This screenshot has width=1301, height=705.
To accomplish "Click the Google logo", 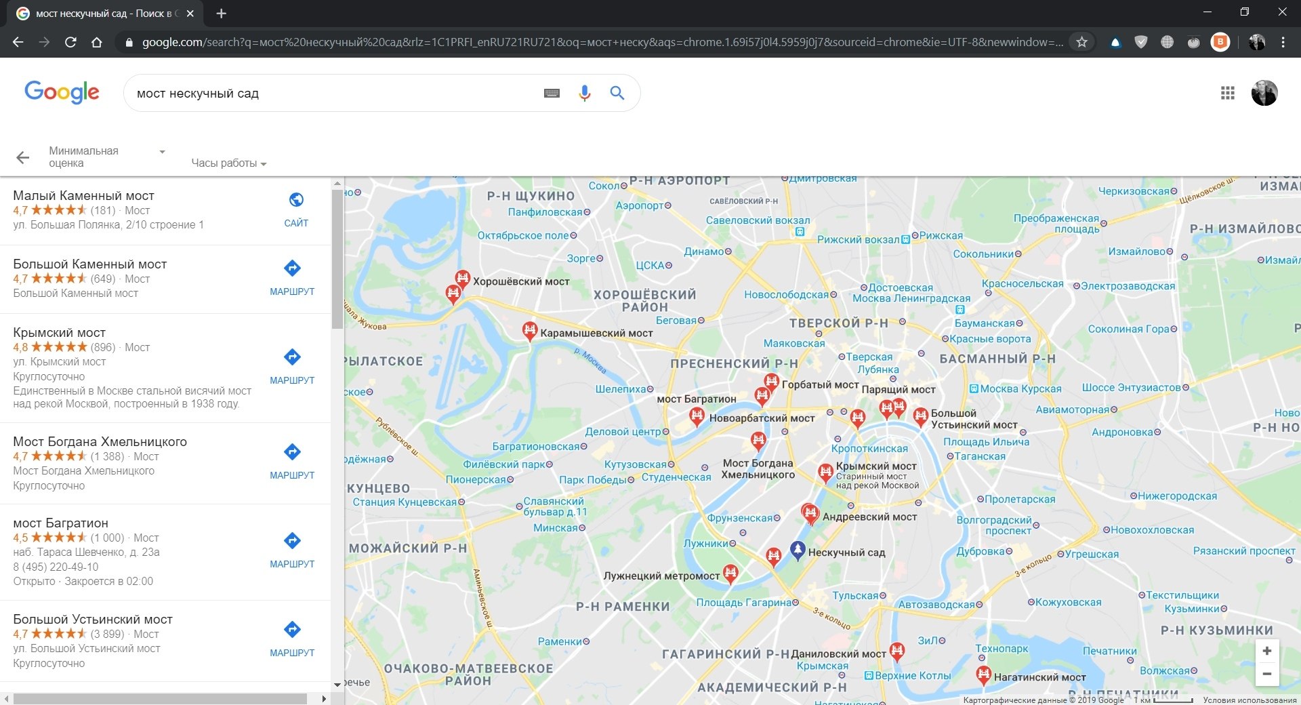I will tap(62, 92).
